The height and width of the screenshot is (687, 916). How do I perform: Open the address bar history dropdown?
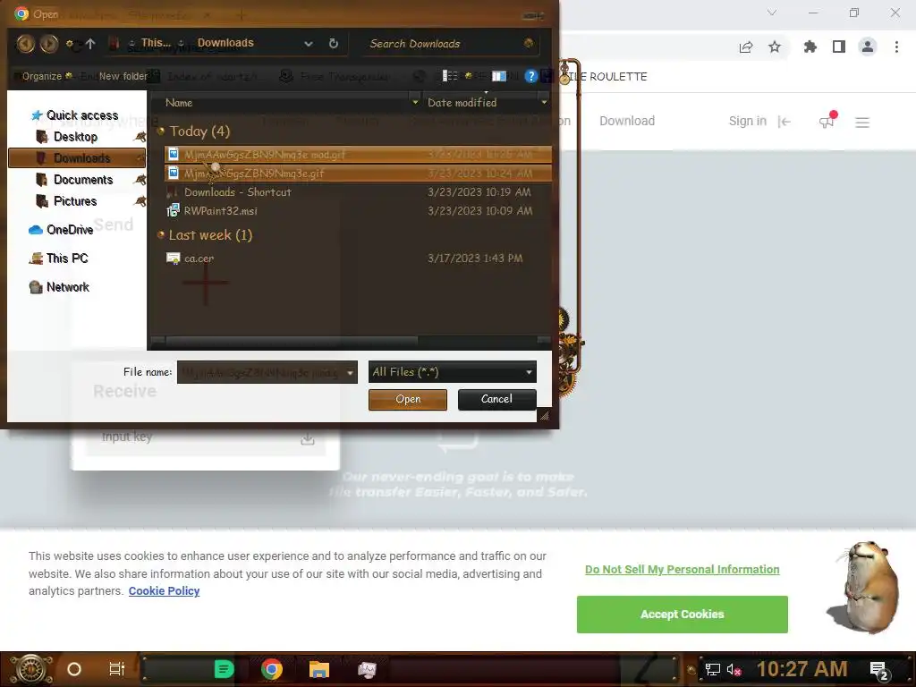pos(309,44)
